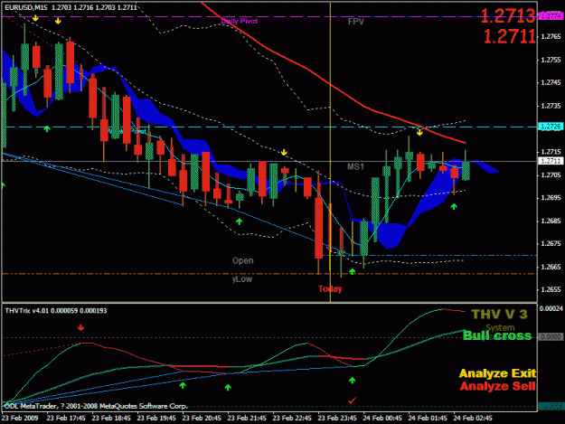Click the MS1 level label
The width and height of the screenshot is (565, 424).
(x=355, y=166)
